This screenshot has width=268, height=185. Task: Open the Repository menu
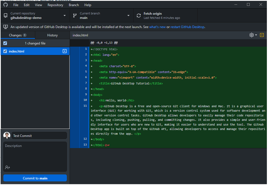pos(55,5)
